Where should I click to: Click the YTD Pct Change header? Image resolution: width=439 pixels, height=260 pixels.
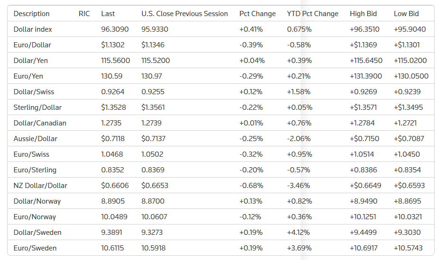click(312, 14)
